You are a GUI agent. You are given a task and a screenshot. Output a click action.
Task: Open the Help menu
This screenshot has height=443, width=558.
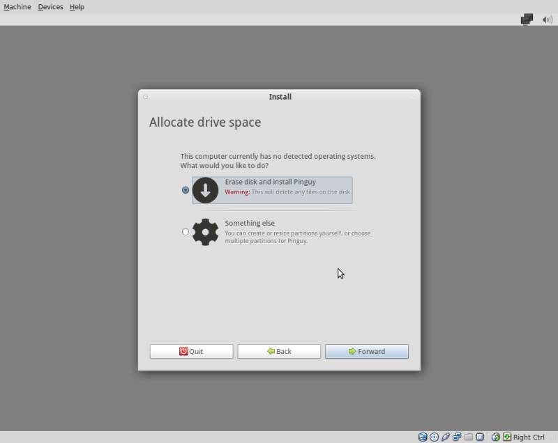77,7
